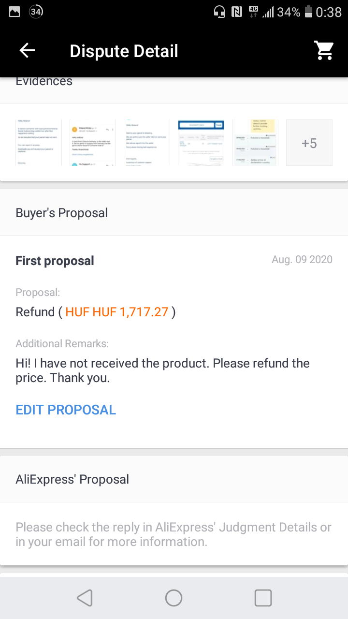This screenshot has width=348, height=619.
Task: Tap EDIT PROPOSAL link
Action: point(66,410)
